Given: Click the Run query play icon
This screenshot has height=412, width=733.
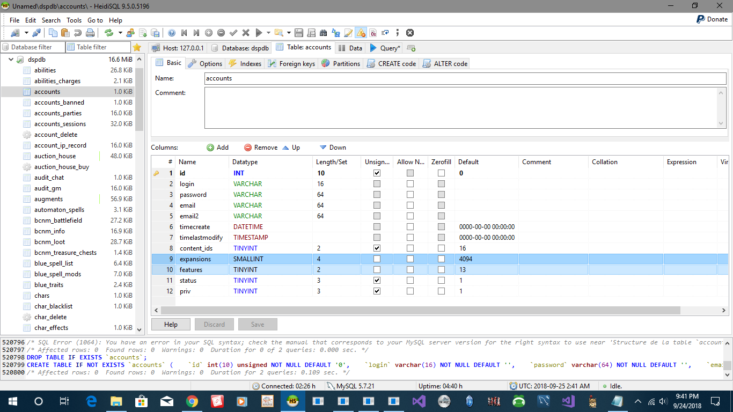Looking at the screenshot, I should tap(259, 33).
